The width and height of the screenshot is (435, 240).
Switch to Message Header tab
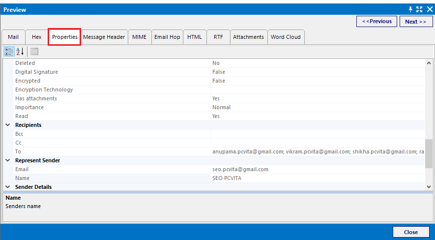click(x=104, y=37)
